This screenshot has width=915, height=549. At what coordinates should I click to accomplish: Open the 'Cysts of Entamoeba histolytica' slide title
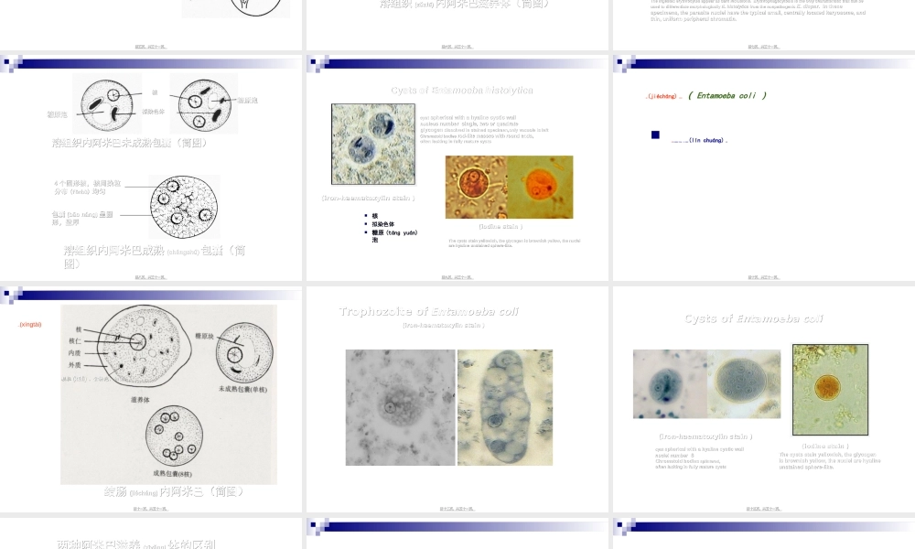462,91
